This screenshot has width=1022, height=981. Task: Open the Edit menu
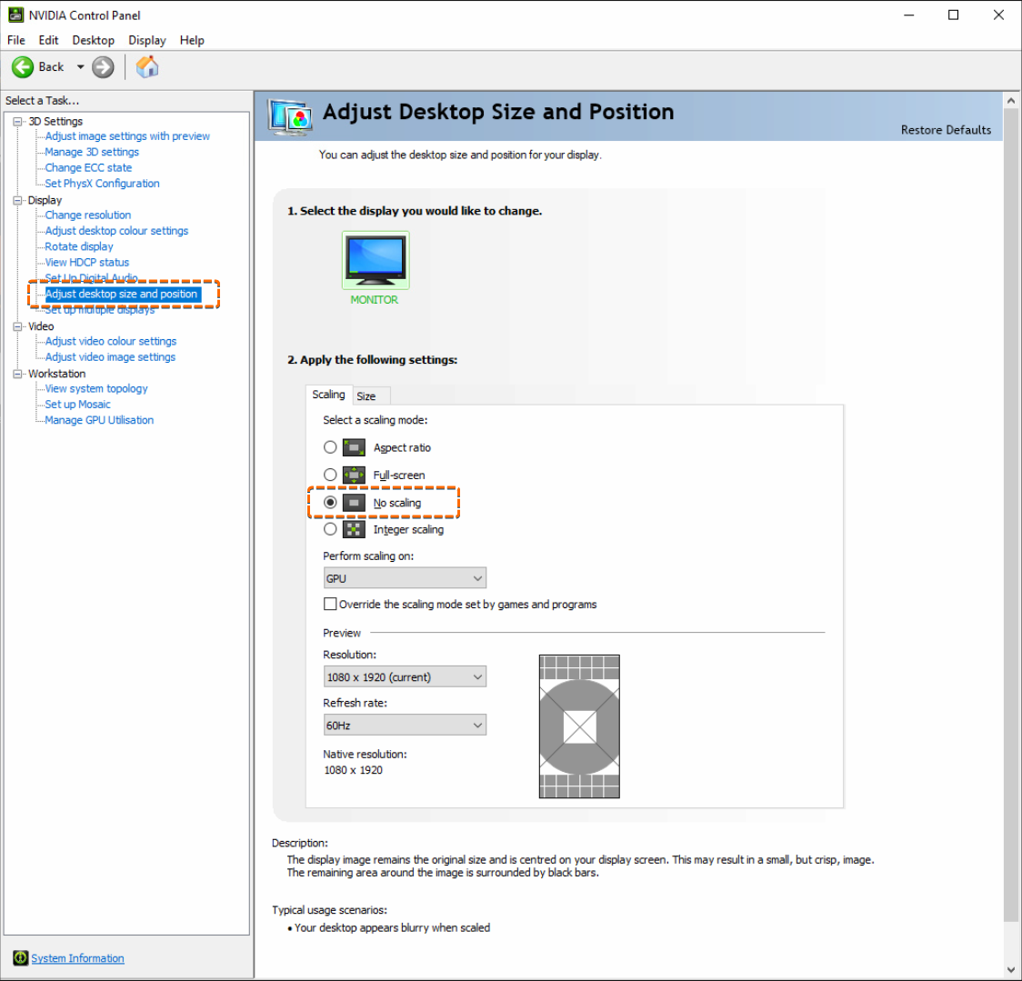(x=48, y=40)
